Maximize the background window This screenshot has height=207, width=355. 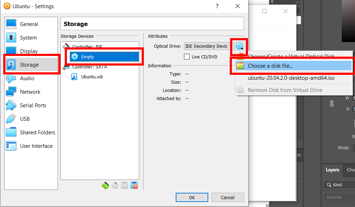pos(264,11)
